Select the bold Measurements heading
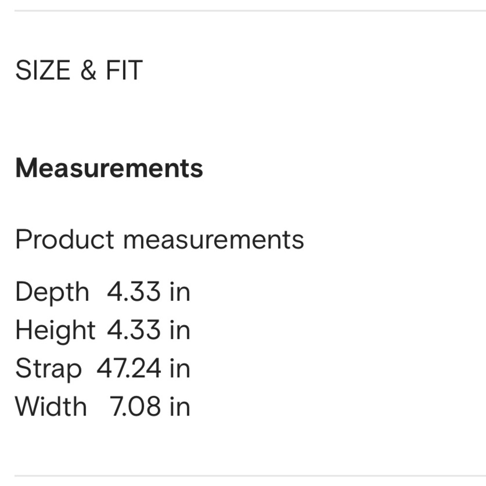This screenshot has height=486, width=486. click(109, 168)
